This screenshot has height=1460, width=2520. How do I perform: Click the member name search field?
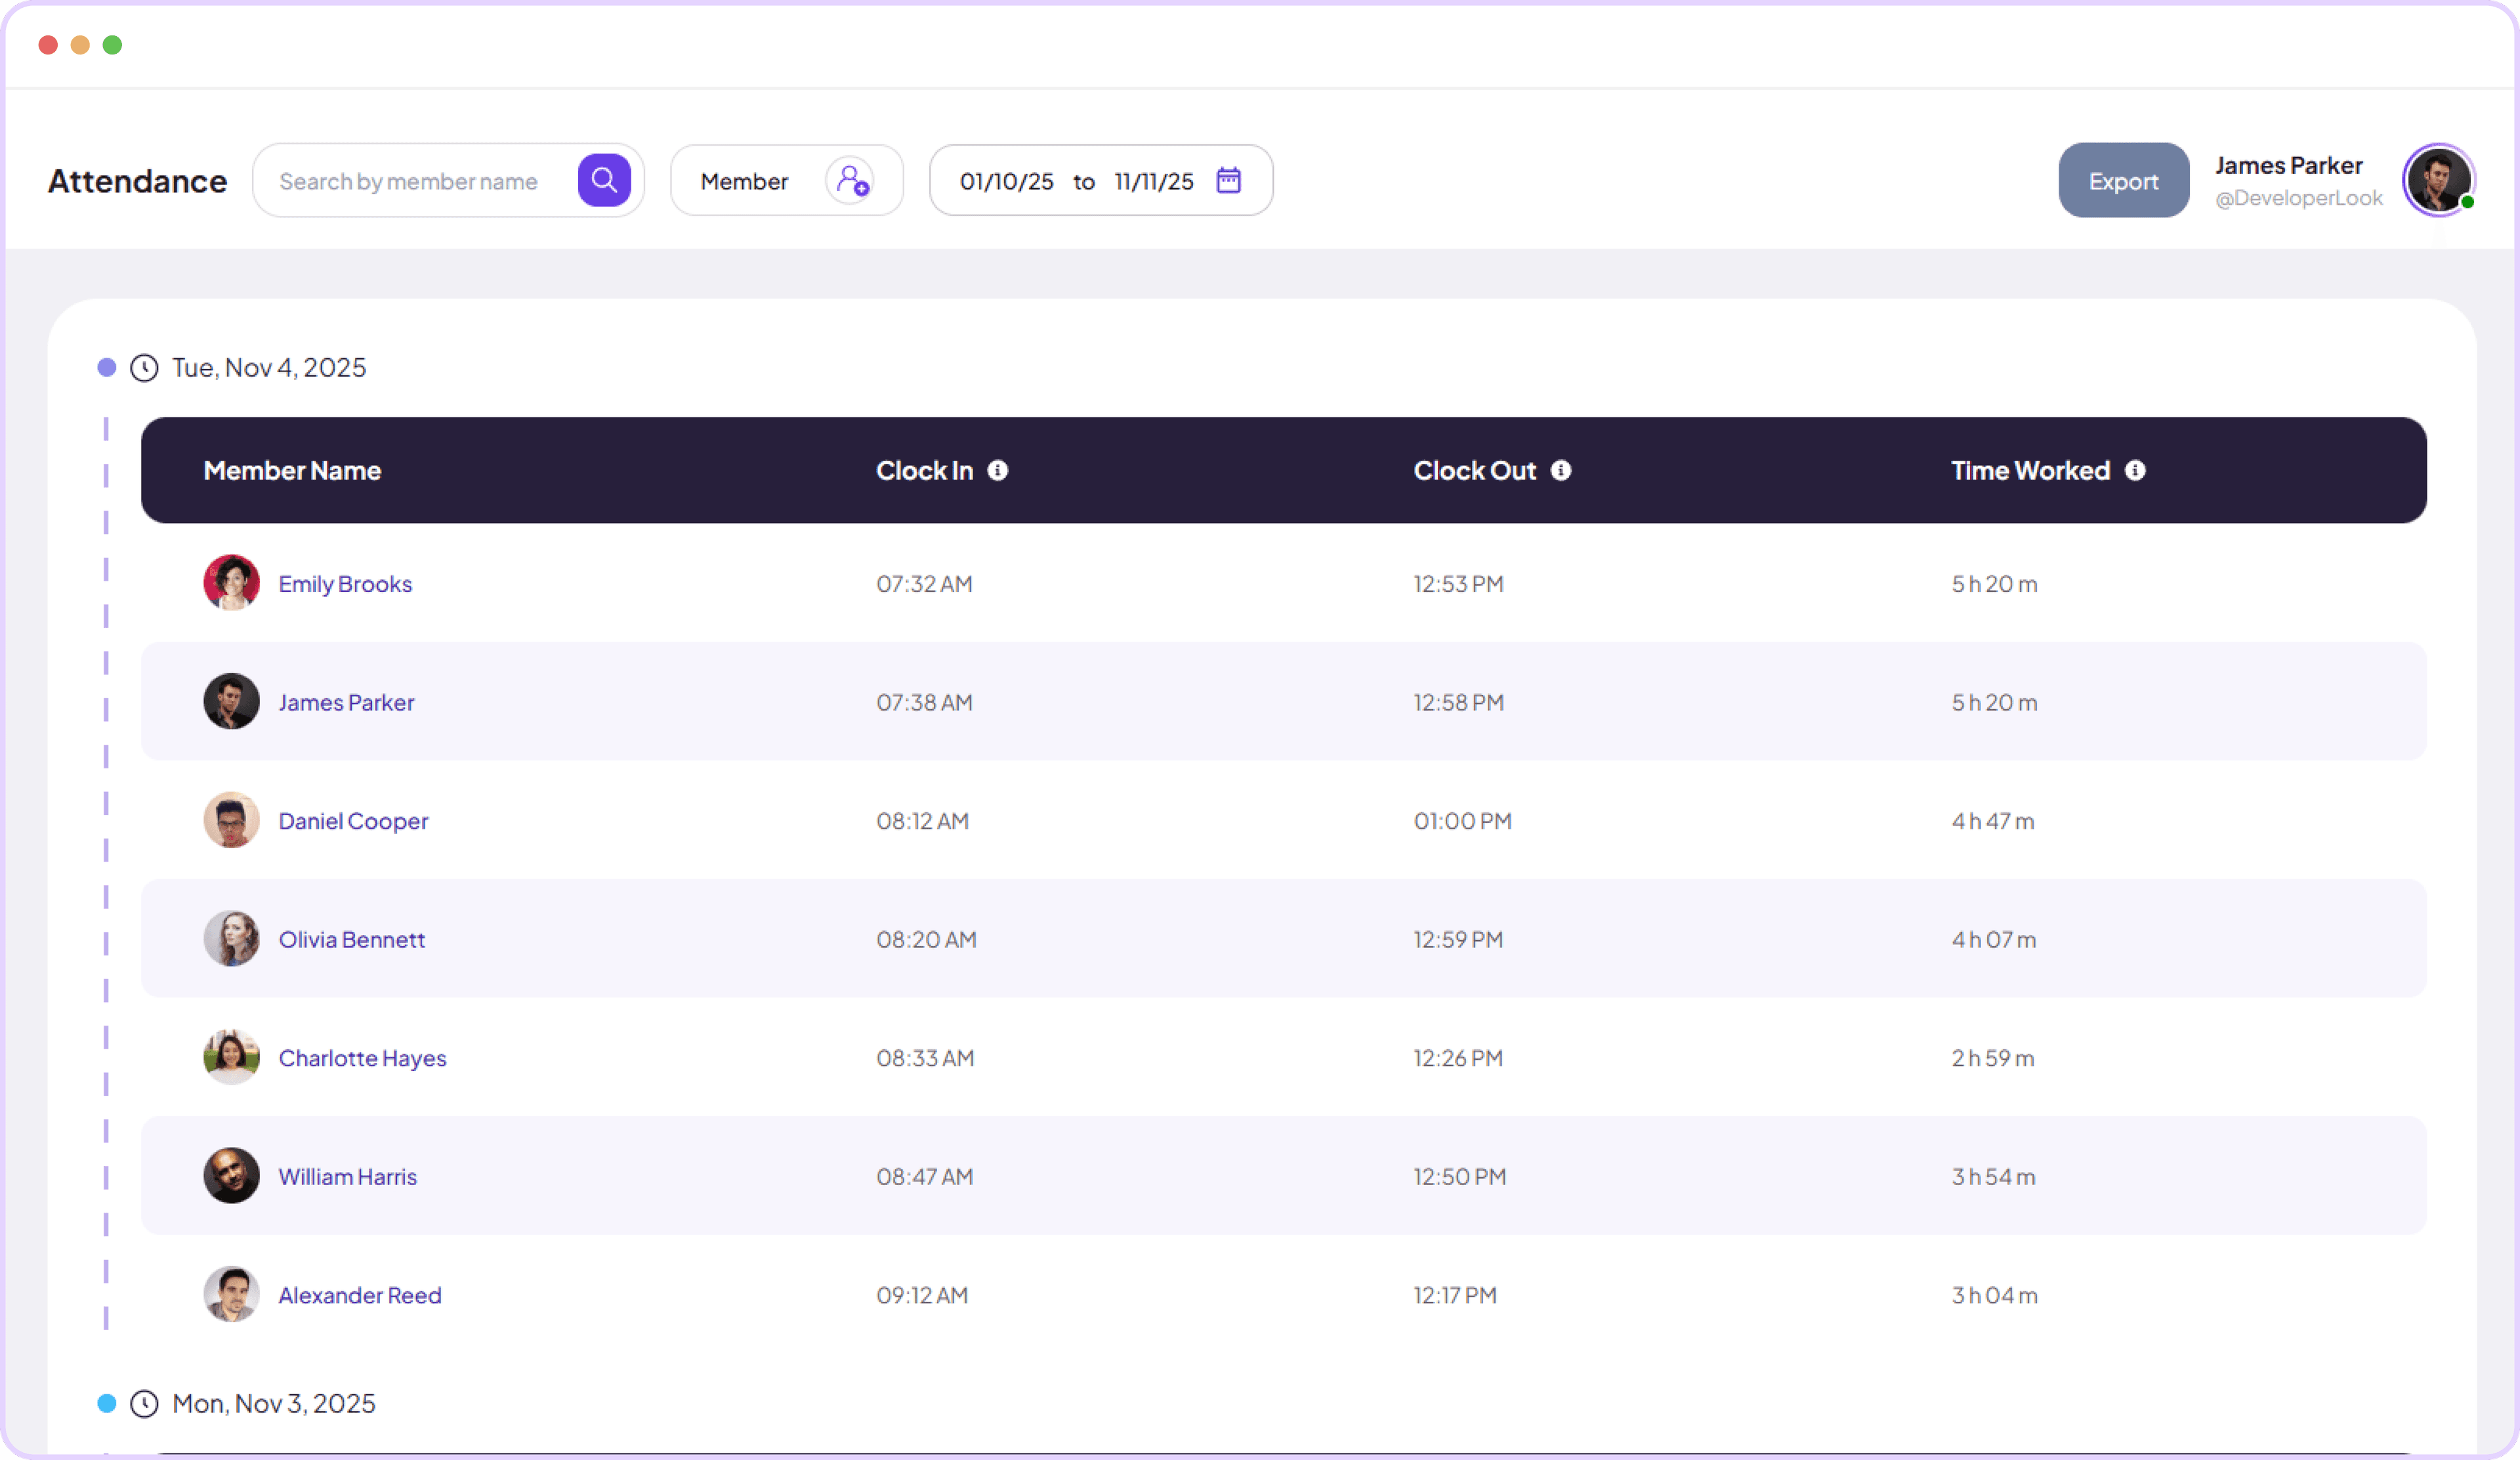[410, 181]
